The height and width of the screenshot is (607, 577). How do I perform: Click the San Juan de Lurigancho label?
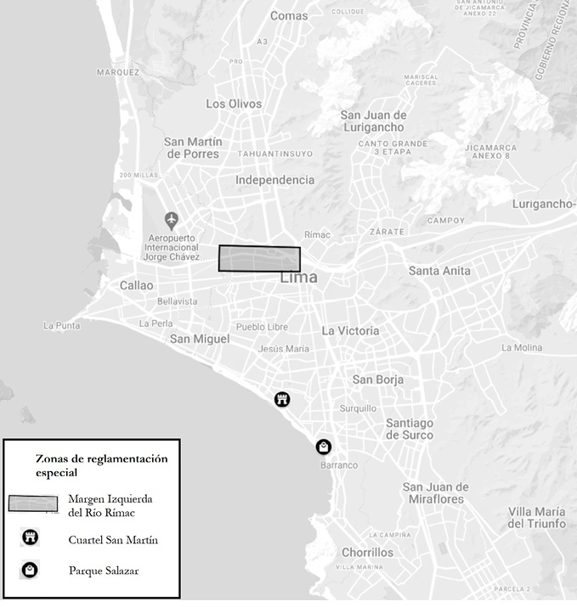pyautogui.click(x=373, y=121)
